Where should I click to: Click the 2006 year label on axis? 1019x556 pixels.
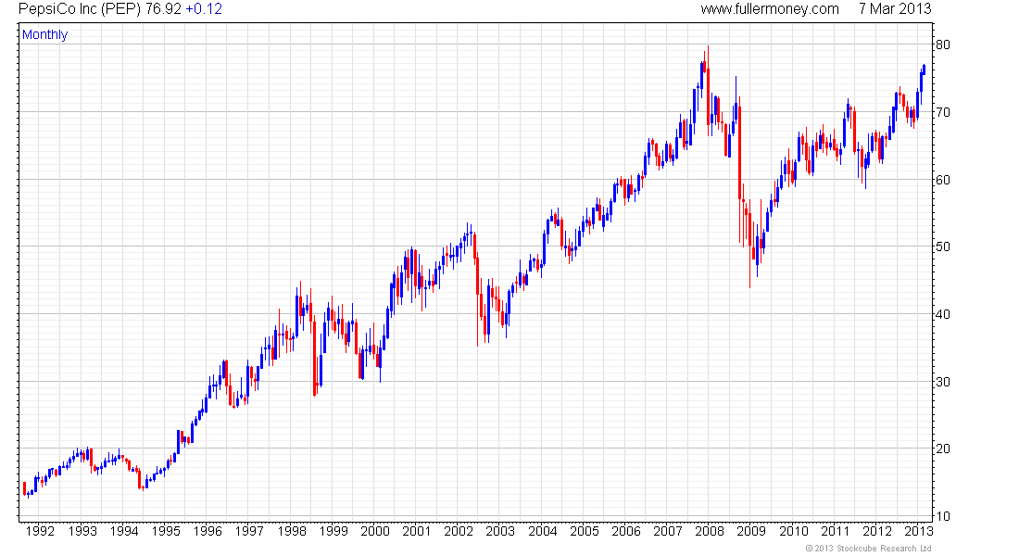click(626, 531)
